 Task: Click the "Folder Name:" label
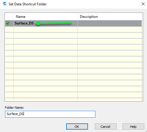pyautogui.click(x=14, y=108)
